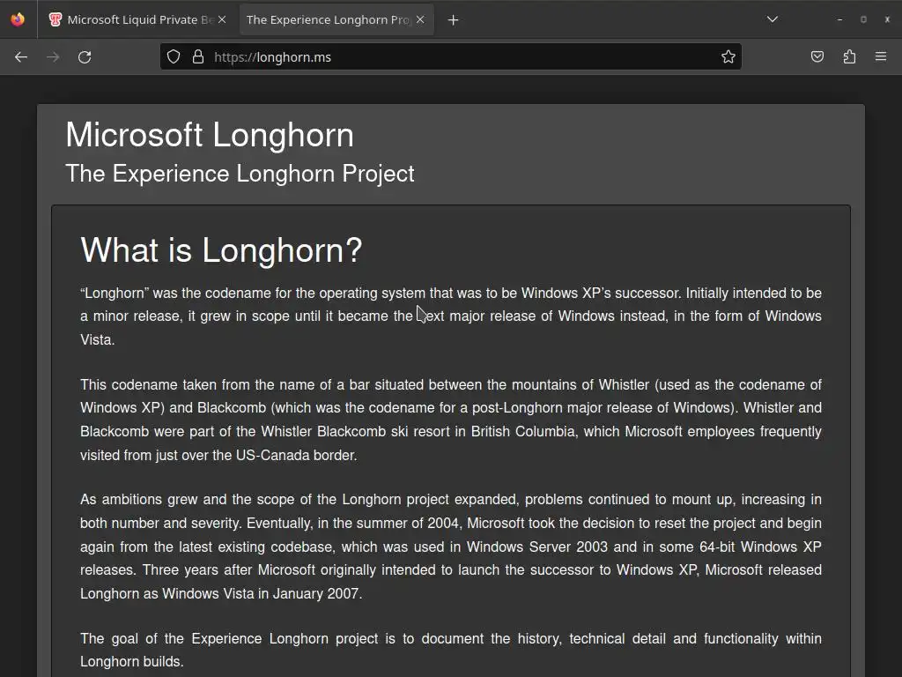Minimize the Firefox window
This screenshot has height=677, width=902.
click(x=839, y=19)
